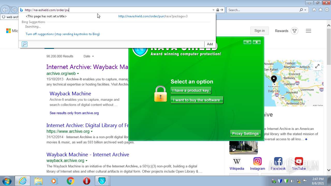Image resolution: width=331 pixels, height=186 pixels.
Task: Close the Nava Shield window
Action: (x=257, y=42)
